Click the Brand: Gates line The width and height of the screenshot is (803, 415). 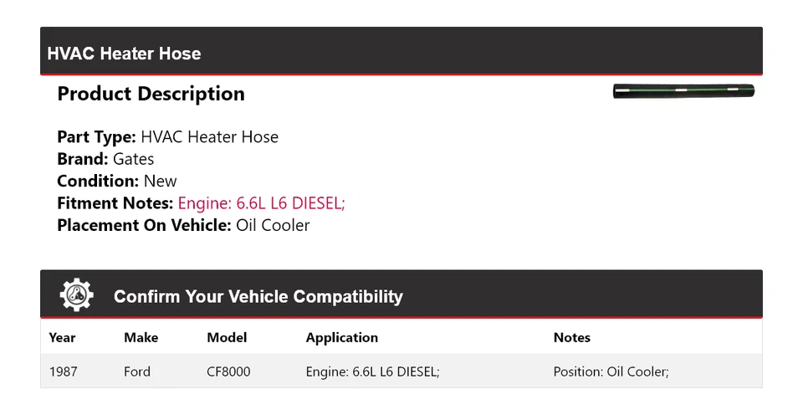click(105, 159)
